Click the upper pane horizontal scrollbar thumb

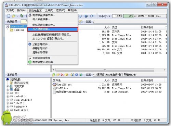click(x=105, y=70)
